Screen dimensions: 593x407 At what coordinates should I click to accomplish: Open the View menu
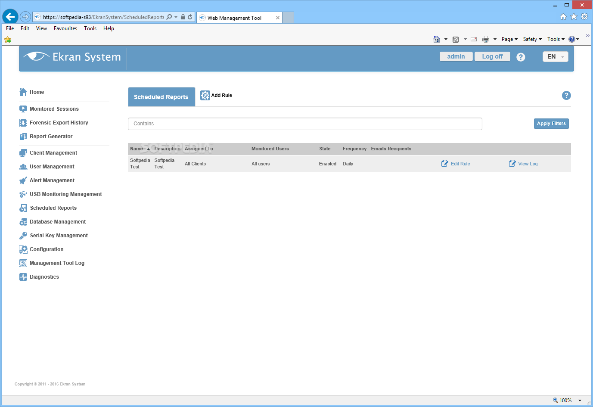coord(41,28)
